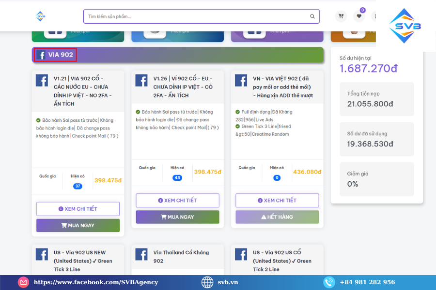Click the mail icon in footer
Image resolution: width=436 pixels, height=290 pixels.
click(23, 282)
